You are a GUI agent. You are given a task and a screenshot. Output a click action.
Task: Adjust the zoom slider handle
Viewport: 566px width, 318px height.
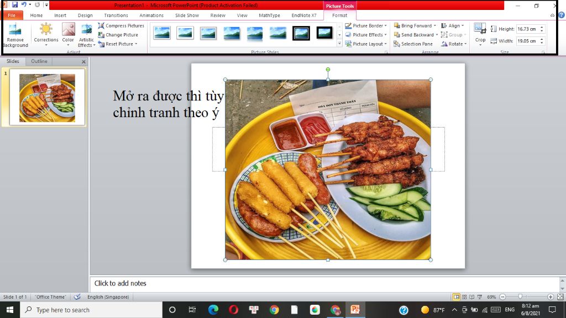point(520,296)
